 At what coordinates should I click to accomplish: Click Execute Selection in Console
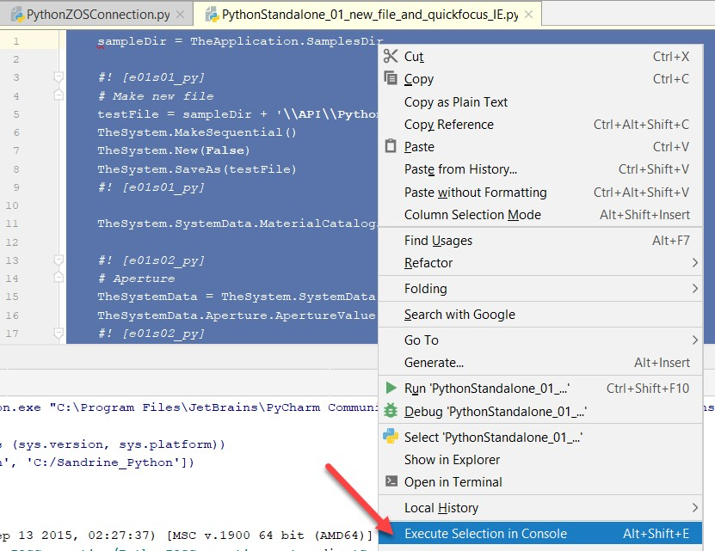539,533
